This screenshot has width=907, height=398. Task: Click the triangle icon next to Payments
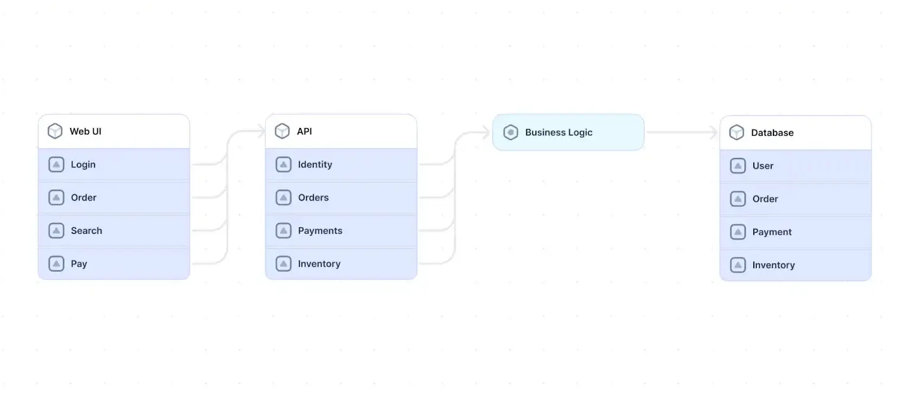click(284, 231)
